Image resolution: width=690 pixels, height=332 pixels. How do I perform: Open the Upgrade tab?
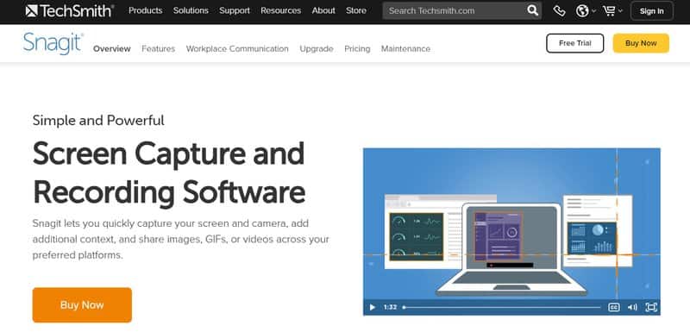click(317, 49)
